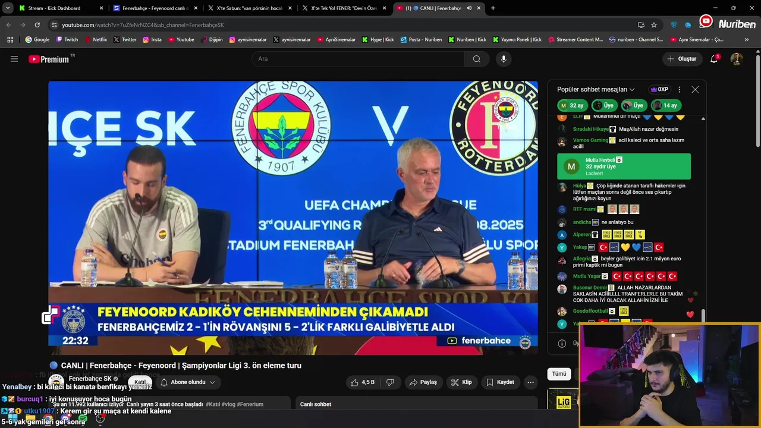Open the browser tab search dropdown
This screenshot has height=428, width=761.
[x=8, y=8]
